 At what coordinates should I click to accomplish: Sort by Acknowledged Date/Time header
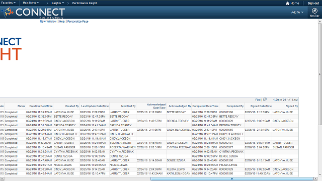tap(156, 106)
